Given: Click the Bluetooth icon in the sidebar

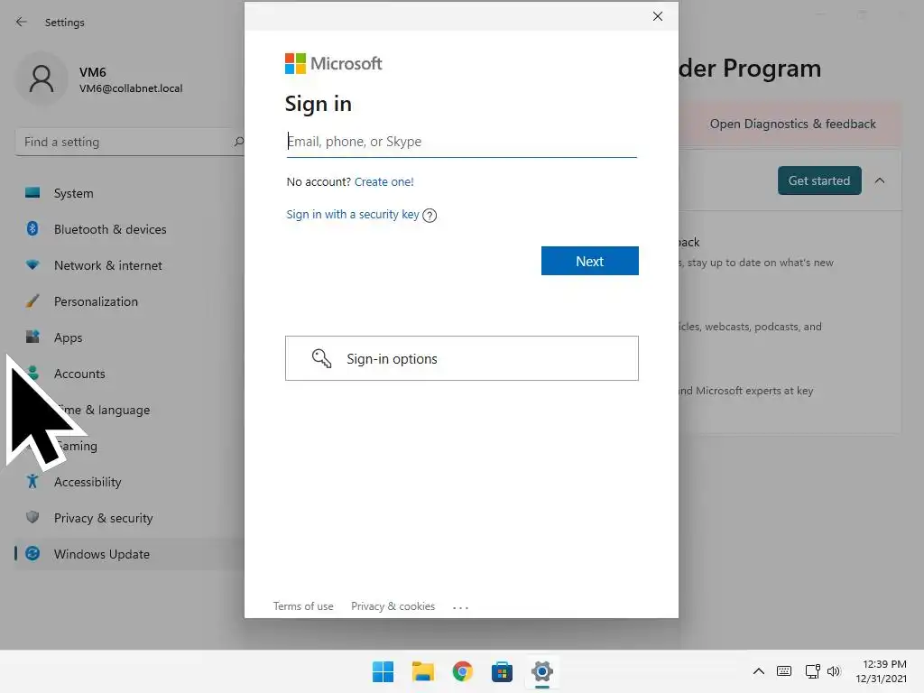Looking at the screenshot, I should pyautogui.click(x=32, y=228).
